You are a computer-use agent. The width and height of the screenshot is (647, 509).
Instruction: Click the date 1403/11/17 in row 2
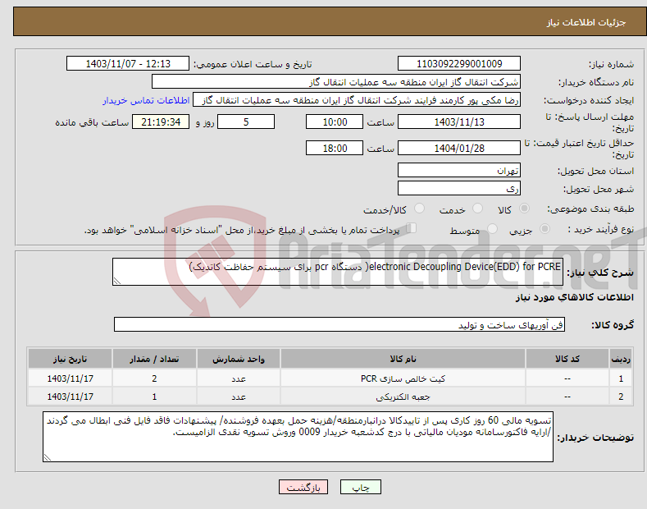[71, 397]
